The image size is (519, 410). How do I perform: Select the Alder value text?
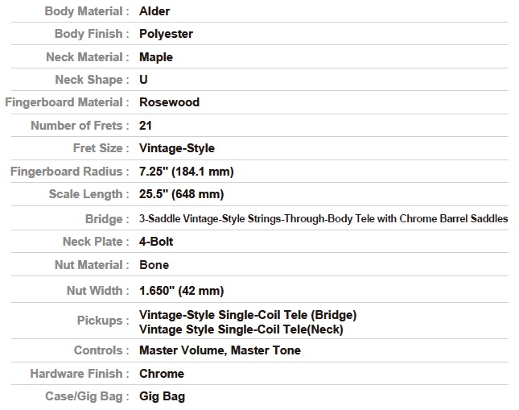154,11
